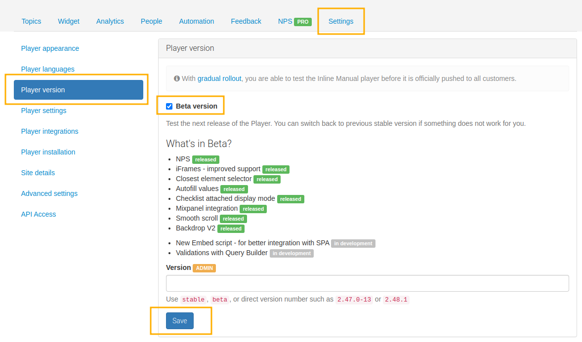582x342 pixels.
Task: Open Player appearance in sidebar
Action: 50,48
